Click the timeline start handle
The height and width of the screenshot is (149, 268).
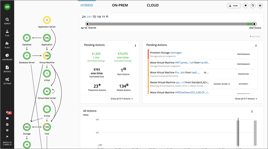(88, 24)
